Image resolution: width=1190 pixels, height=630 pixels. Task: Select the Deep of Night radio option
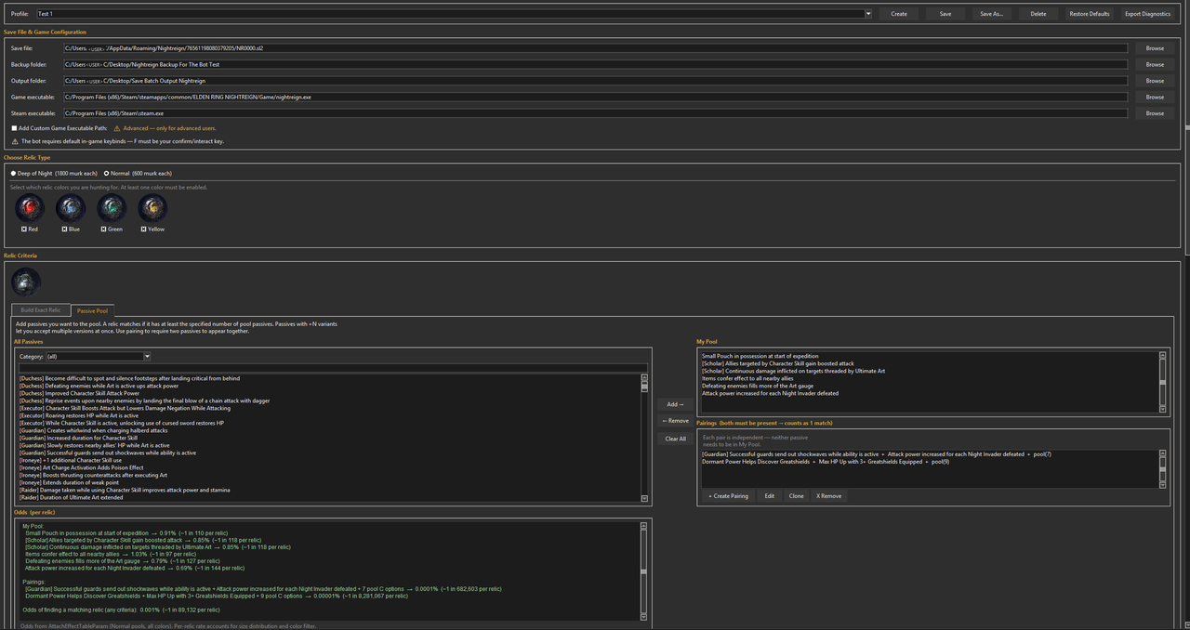pyautogui.click(x=13, y=174)
